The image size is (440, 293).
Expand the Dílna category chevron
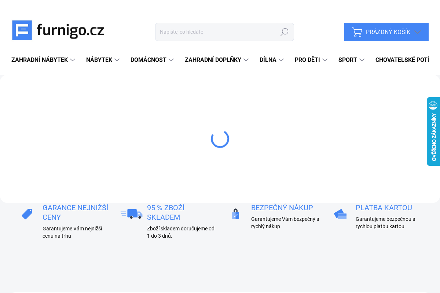point(281,60)
